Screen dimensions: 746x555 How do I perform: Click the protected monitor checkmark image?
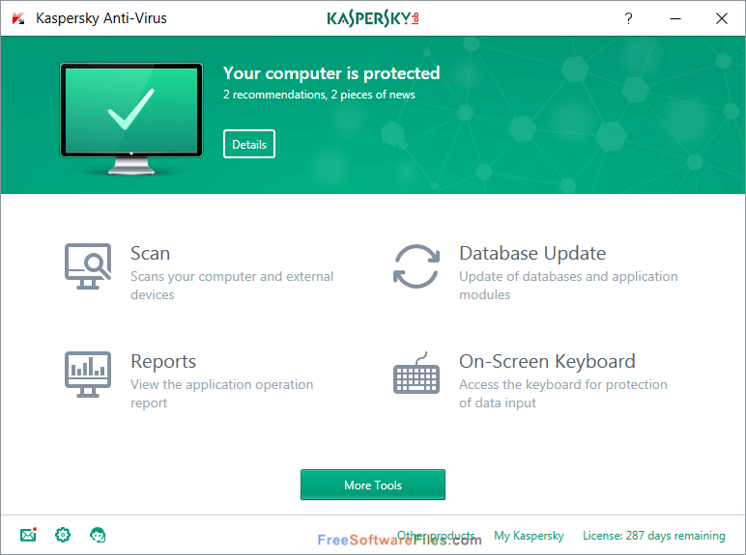[131, 119]
